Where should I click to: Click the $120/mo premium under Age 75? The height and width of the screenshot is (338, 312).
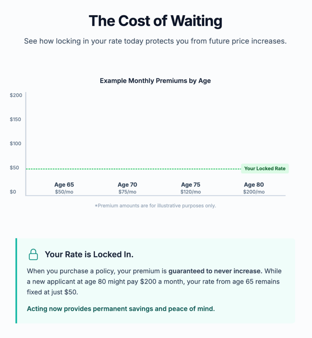191,192
